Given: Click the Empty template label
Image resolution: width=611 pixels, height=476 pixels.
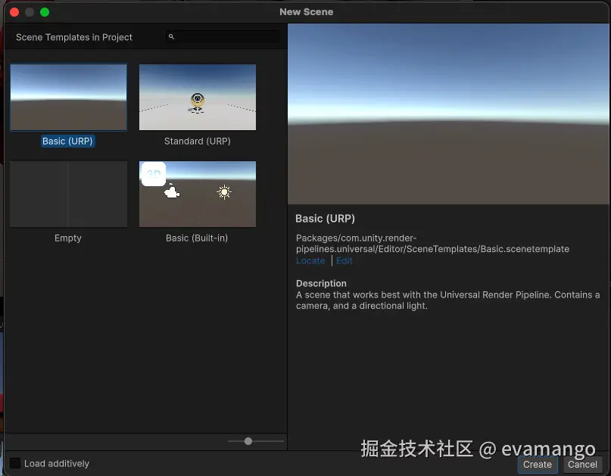Looking at the screenshot, I should 68,238.
